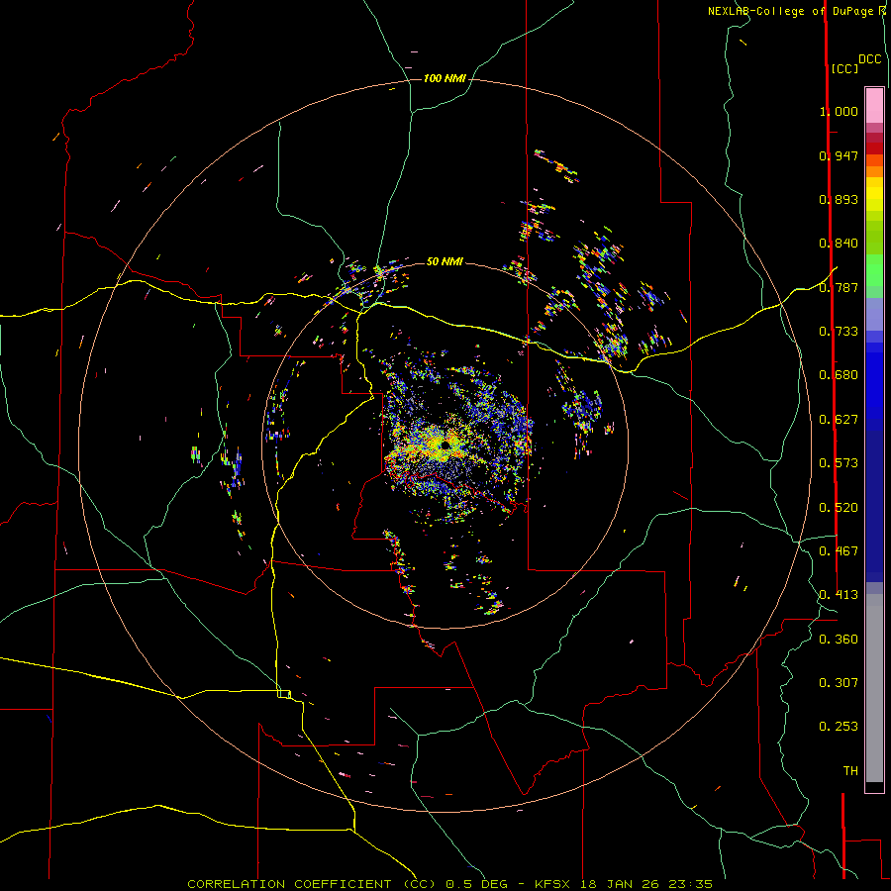Pick the pink segment of color bar
The image size is (891, 891).
[x=874, y=106]
